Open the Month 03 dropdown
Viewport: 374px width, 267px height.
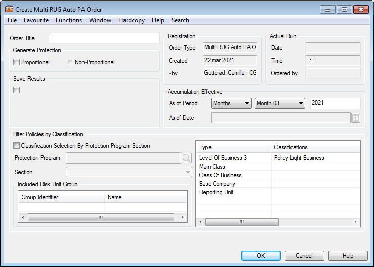[x=280, y=103]
